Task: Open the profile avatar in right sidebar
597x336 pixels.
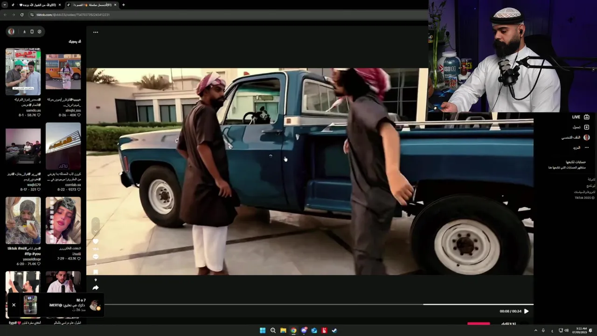Action: (587, 137)
